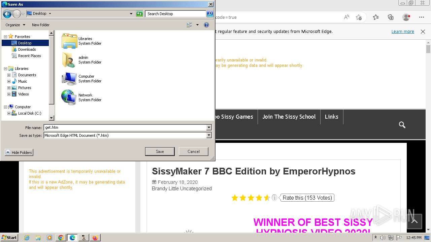Click the website search magnifier icon
431x242 pixels.
click(402, 125)
